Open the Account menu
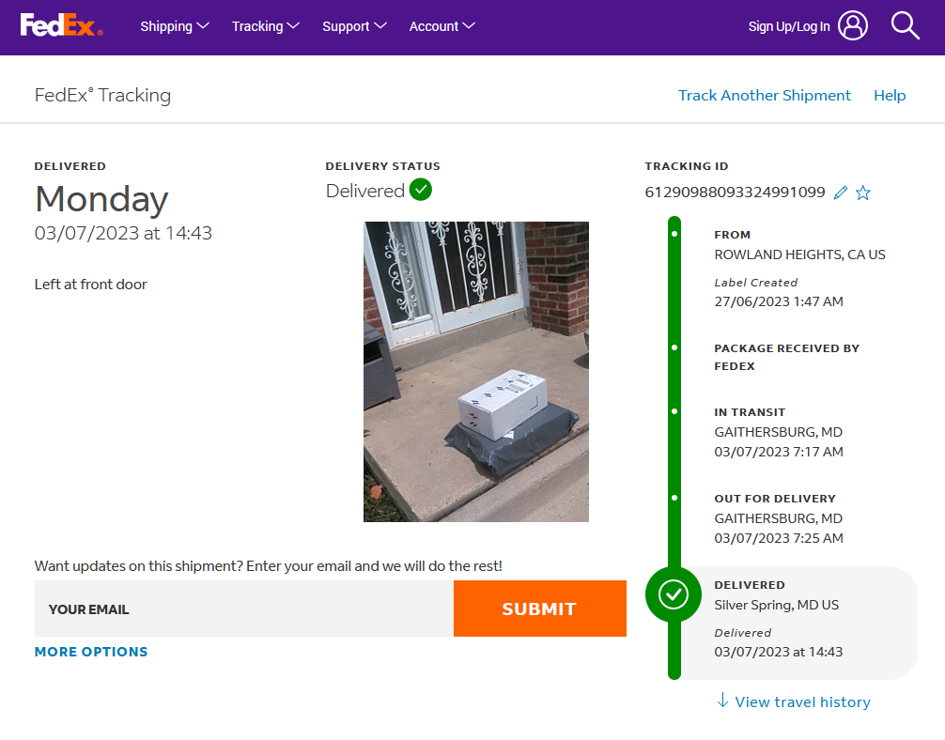945x740 pixels. [x=442, y=26]
